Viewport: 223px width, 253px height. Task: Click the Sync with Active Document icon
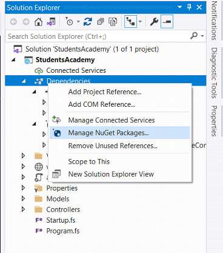pyautogui.click(x=88, y=22)
